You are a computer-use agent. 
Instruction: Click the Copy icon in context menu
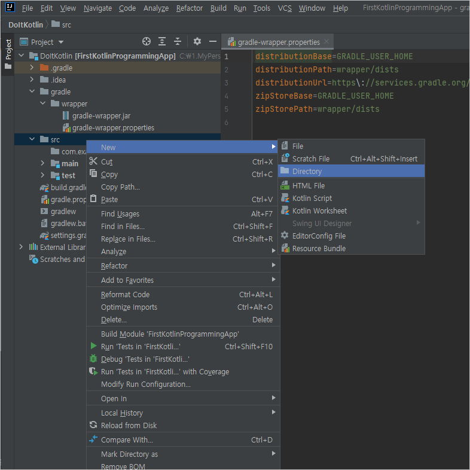click(x=93, y=173)
